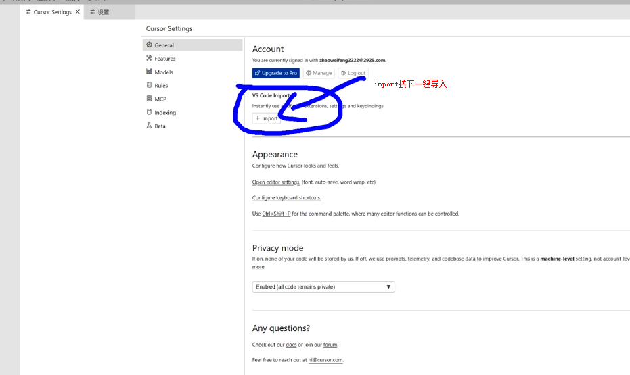Screen dimensions: 630x375
Task: Open the Privacy mode dropdown
Action: [323, 286]
